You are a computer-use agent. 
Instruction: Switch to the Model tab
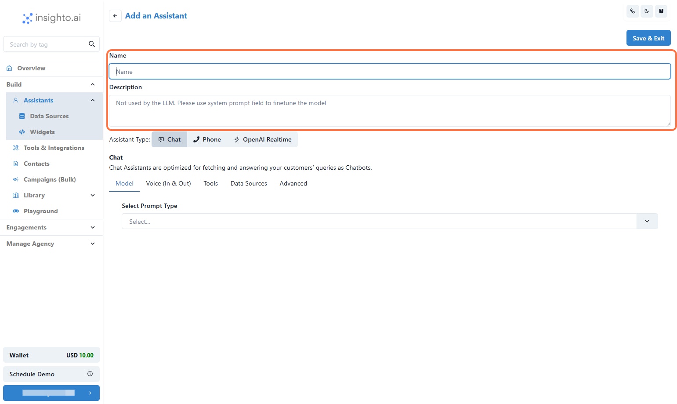124,183
